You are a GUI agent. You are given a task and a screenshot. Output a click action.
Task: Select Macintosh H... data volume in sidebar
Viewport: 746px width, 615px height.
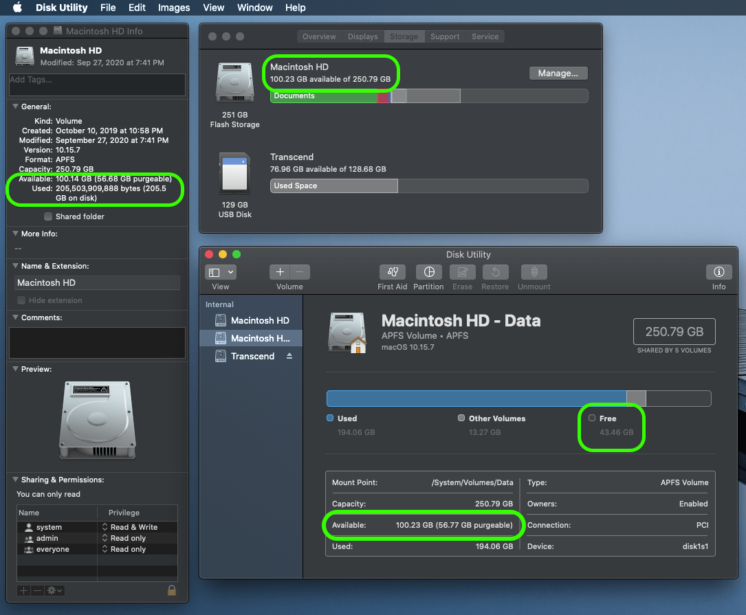[x=252, y=338]
